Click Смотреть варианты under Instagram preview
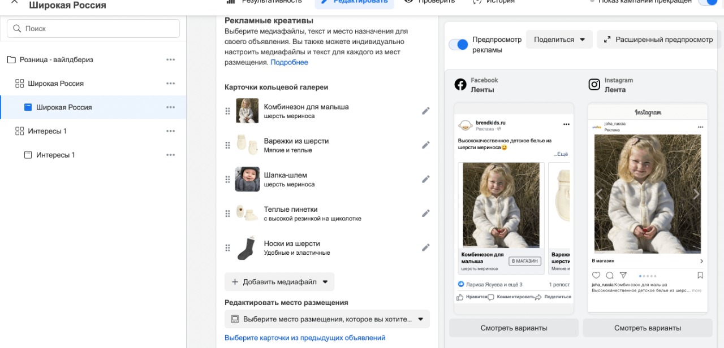 tap(648, 328)
